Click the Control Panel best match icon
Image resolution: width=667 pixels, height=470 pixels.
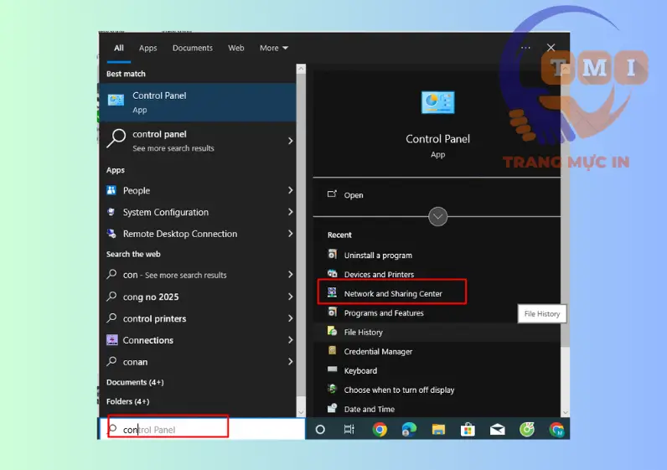pos(116,101)
